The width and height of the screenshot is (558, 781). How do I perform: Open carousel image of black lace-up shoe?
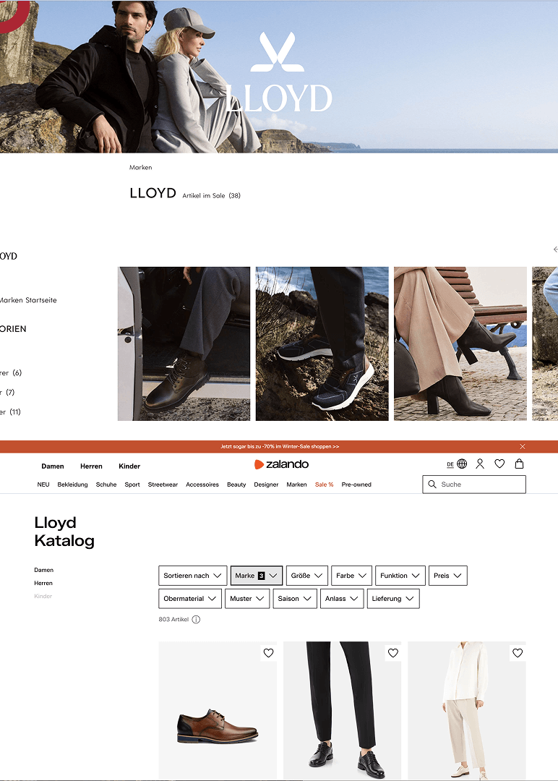(x=184, y=343)
